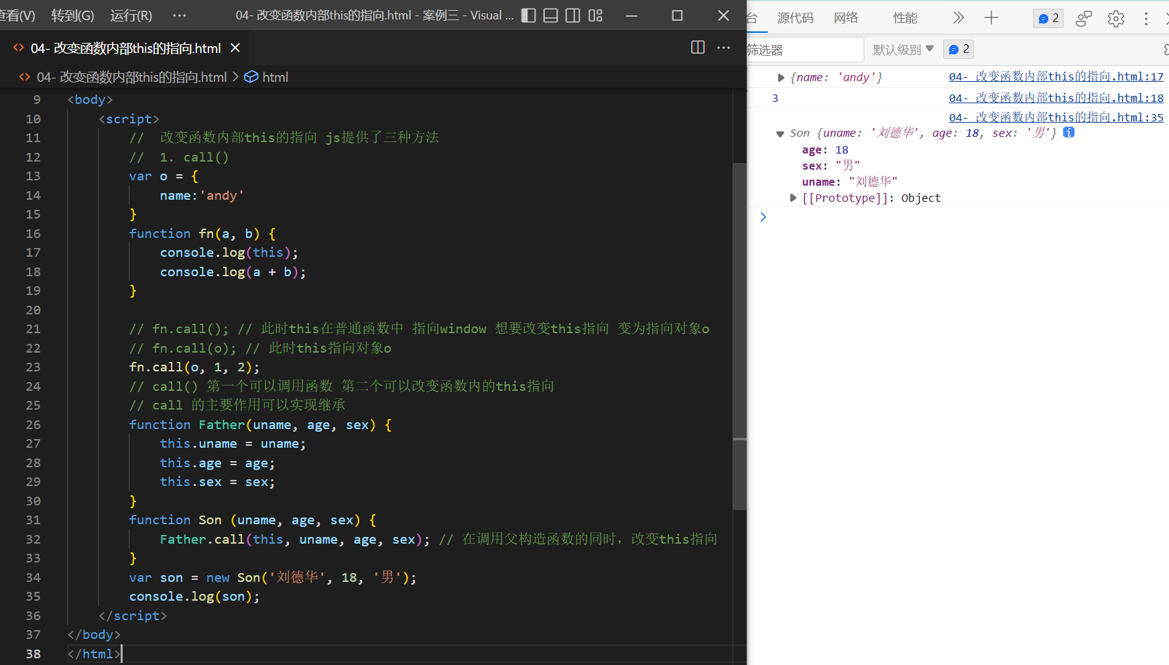The height and width of the screenshot is (665, 1169).
Task: Toggle the bottom panel layout icon
Action: [550, 15]
